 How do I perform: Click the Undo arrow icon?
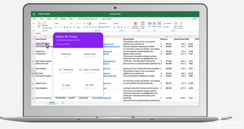tap(33, 24)
